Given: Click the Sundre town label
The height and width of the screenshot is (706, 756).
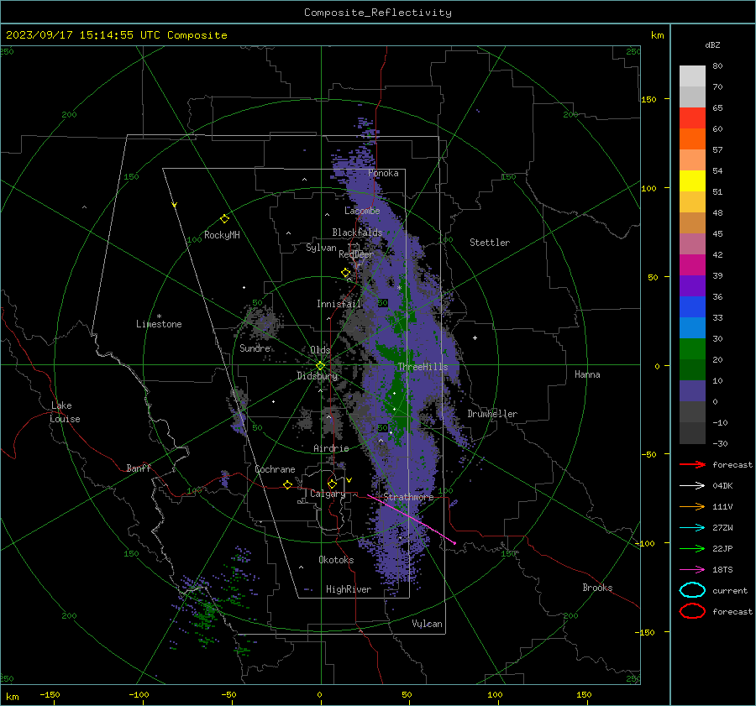Looking at the screenshot, I should click(255, 348).
